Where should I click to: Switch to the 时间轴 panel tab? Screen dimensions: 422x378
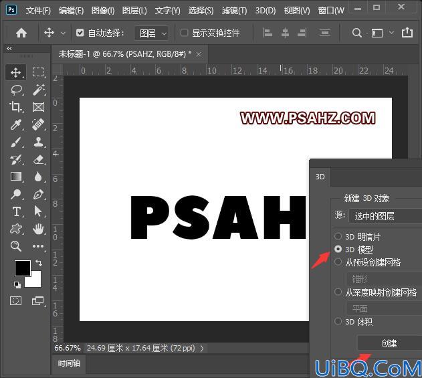pos(69,363)
